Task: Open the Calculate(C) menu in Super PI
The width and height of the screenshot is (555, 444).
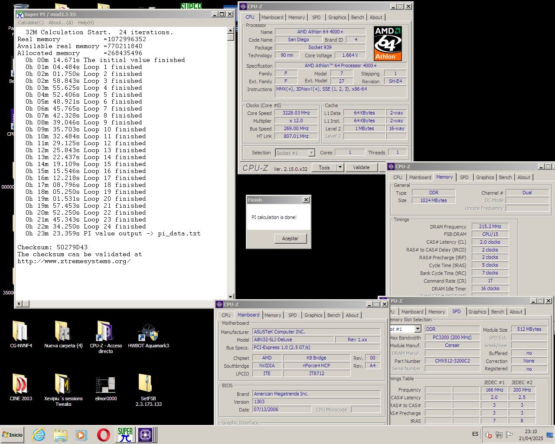Action: 30,23
